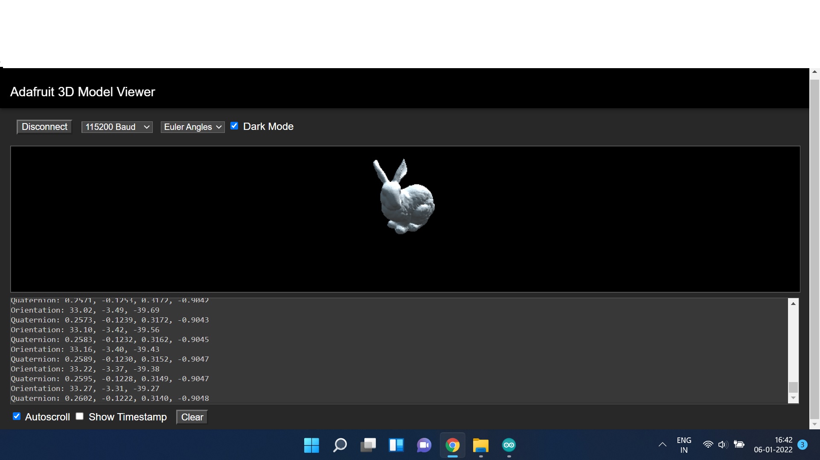
Task: Show hidden tray icons chevron
Action: click(662, 445)
